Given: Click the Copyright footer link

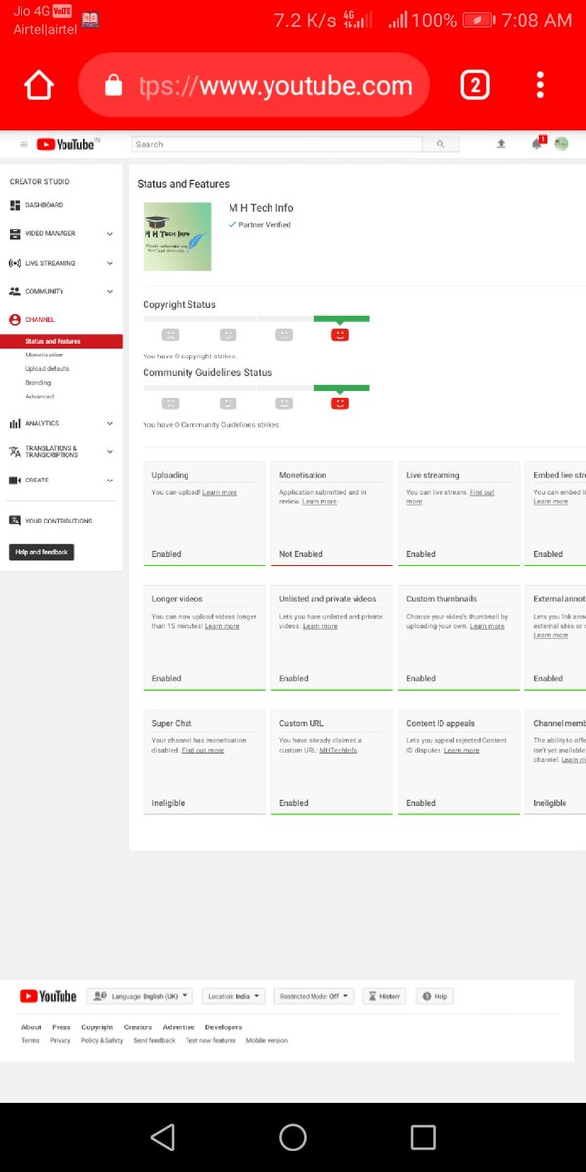Looking at the screenshot, I should [97, 1027].
